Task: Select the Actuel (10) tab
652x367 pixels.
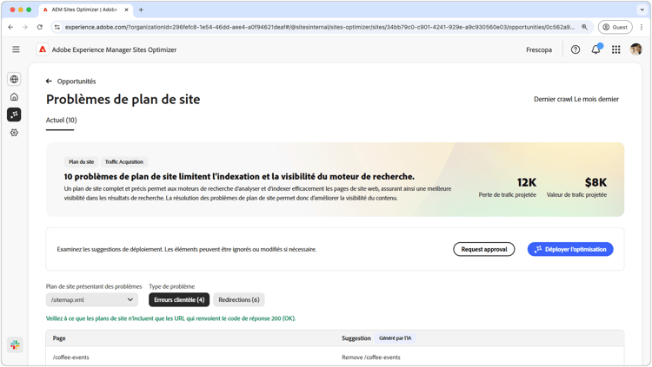Action: coord(61,120)
